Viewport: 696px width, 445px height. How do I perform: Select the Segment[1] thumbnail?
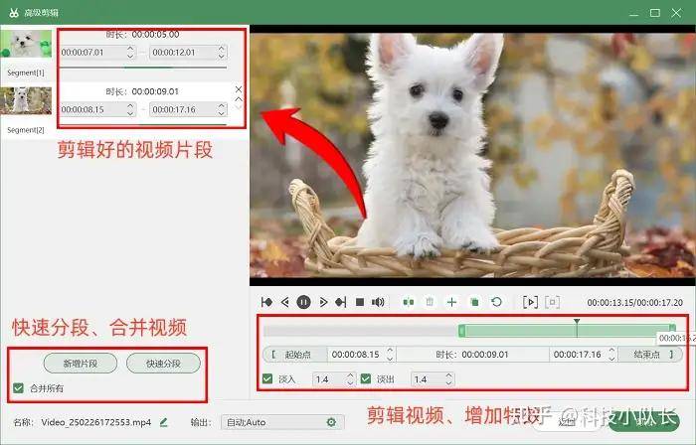pyautogui.click(x=26, y=44)
